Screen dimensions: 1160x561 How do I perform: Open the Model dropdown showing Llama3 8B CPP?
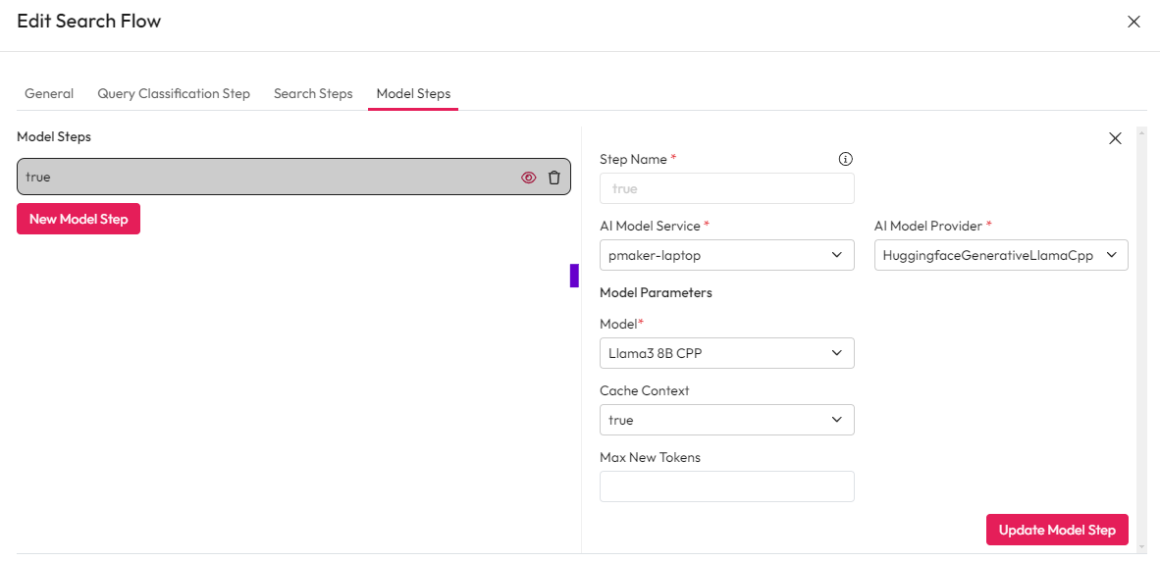(726, 353)
